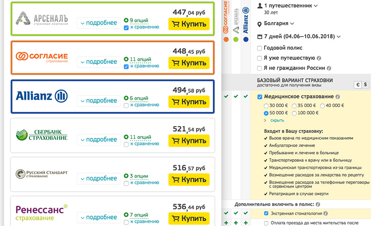This screenshot has width=380, height=226.
Task: Click the orange Согласие color dot in comparison
Action: point(226,39)
